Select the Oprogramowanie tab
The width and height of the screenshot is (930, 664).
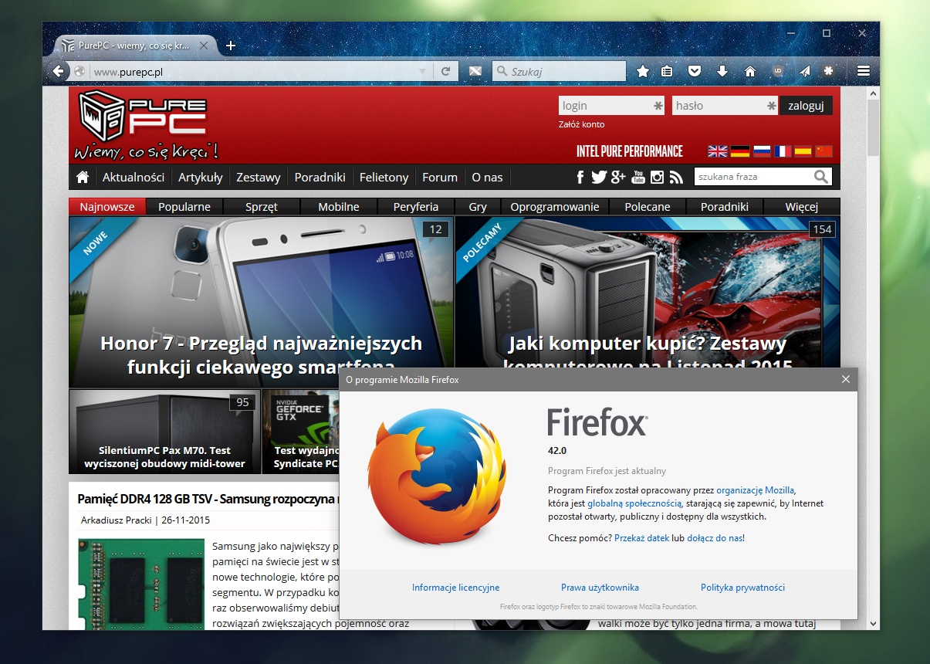(555, 206)
